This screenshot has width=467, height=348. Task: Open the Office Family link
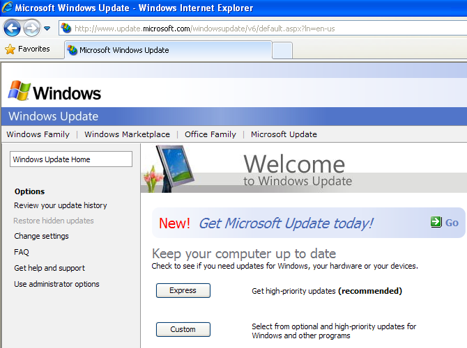tap(210, 134)
